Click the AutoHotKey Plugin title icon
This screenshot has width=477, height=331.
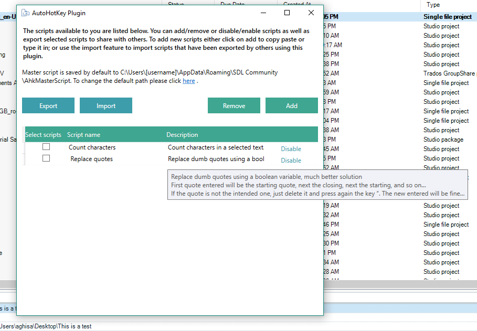tap(26, 13)
